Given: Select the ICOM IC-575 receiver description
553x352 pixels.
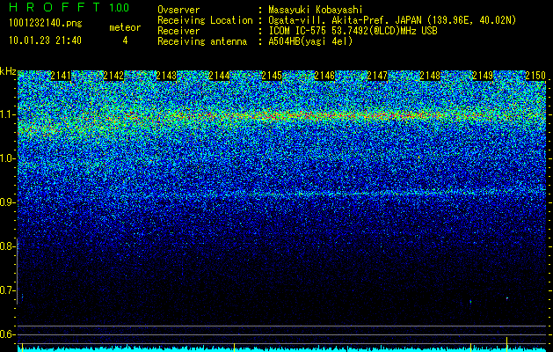Looking at the screenshot, I should pyautogui.click(x=353, y=31).
